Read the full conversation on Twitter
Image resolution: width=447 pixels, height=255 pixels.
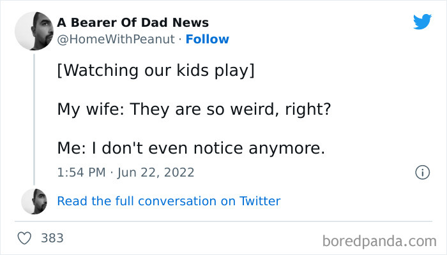pos(169,201)
